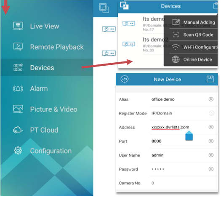This screenshot has width=221, height=197.
Task: Clear the Alias field with its X
Action: pyautogui.click(x=211, y=99)
